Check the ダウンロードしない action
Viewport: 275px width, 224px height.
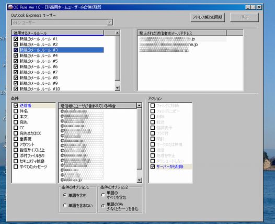click(153, 161)
